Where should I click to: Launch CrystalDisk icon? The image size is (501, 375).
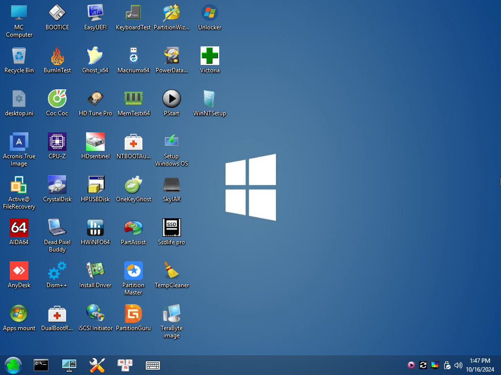[57, 189]
